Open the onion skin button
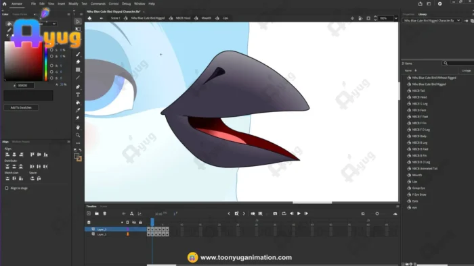 pos(253,213)
